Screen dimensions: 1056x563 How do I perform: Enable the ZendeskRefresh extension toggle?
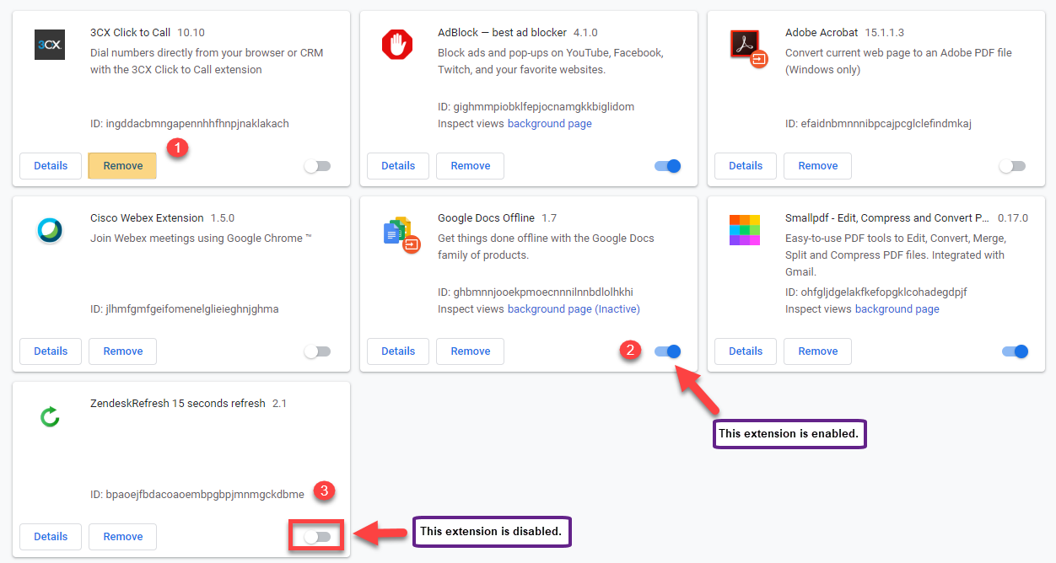pyautogui.click(x=318, y=537)
